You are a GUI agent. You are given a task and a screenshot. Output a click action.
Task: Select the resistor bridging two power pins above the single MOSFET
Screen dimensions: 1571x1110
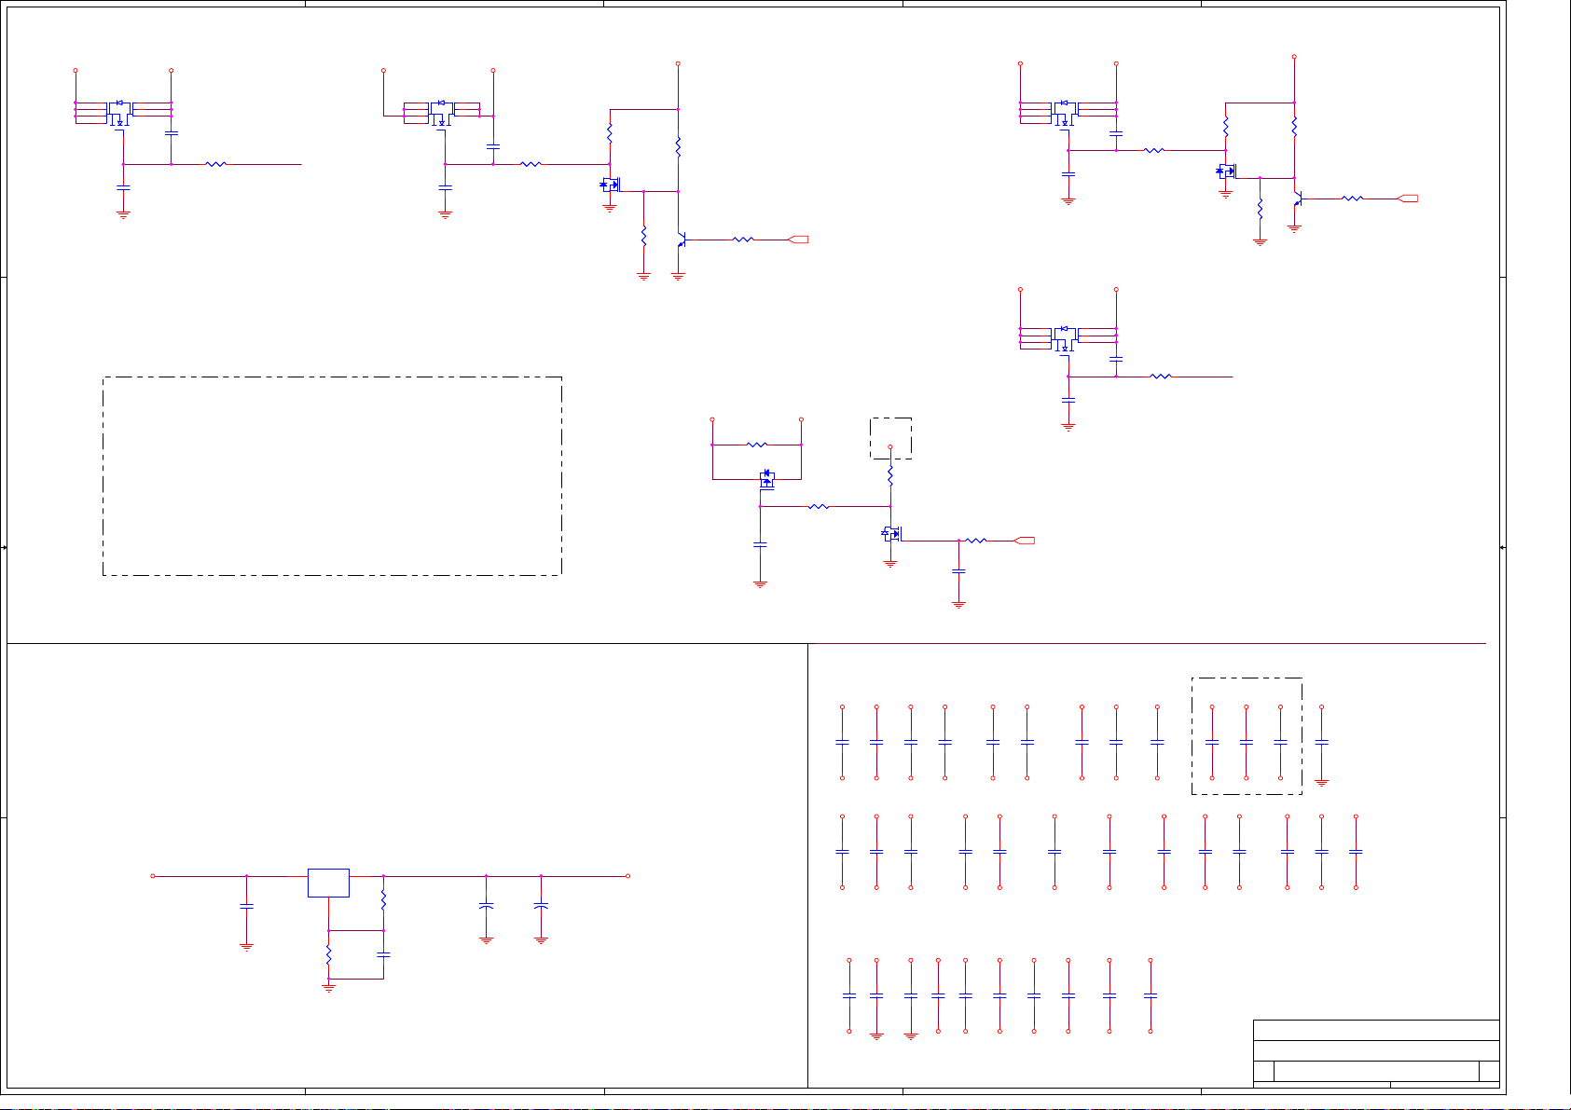click(757, 445)
